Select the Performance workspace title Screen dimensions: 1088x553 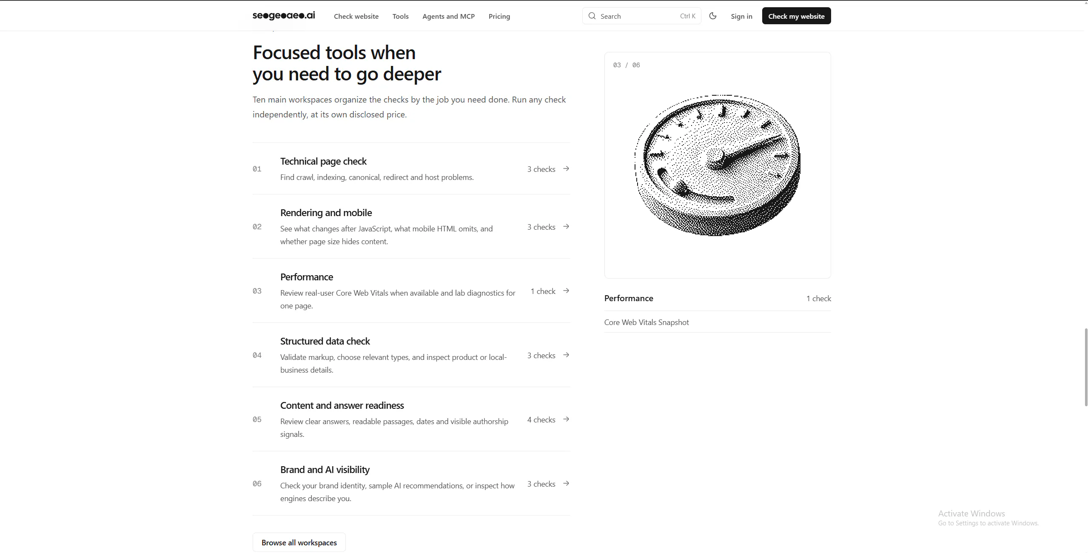[x=306, y=277]
